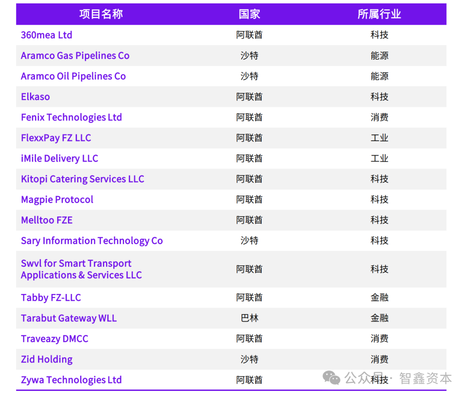
Task: Select Aramco Oil Pipelines Co project name
Action: click(x=73, y=76)
